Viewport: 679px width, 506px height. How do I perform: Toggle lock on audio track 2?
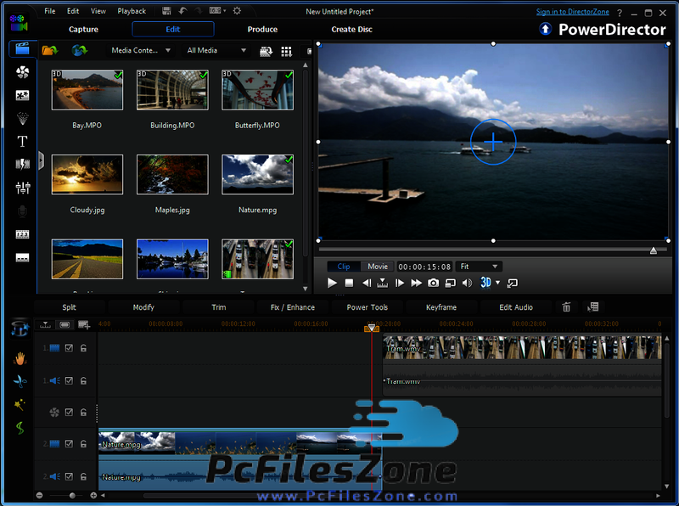(83, 476)
